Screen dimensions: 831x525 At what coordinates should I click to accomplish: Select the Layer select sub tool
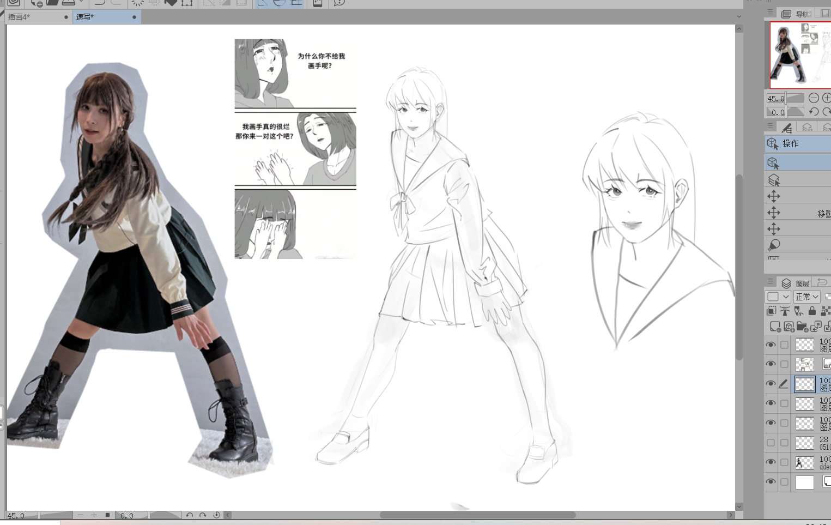(x=773, y=180)
